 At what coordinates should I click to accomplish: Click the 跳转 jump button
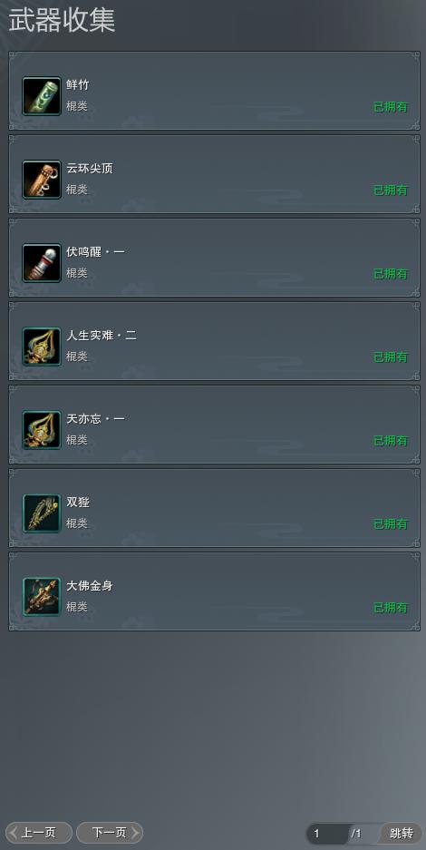click(402, 834)
